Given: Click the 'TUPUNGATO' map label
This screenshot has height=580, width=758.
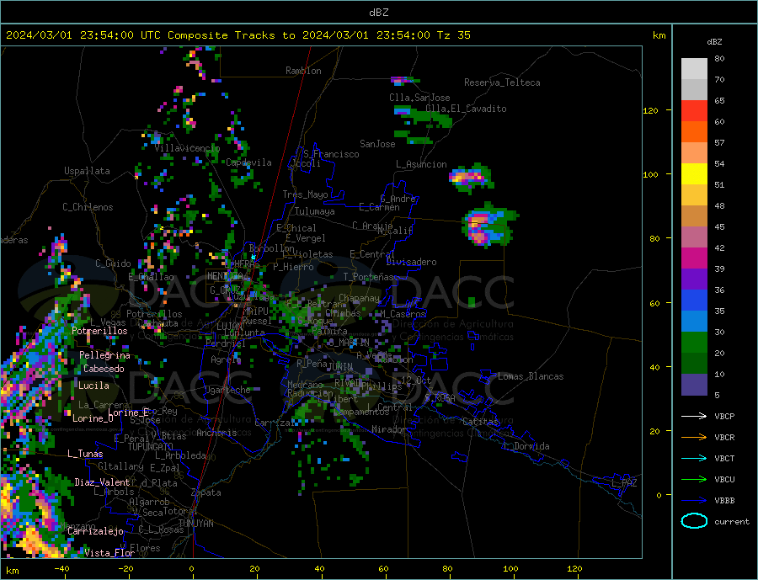Looking at the screenshot, I should (150, 447).
